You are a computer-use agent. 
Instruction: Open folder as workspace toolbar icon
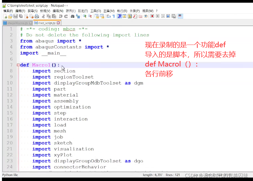pos(140,16)
